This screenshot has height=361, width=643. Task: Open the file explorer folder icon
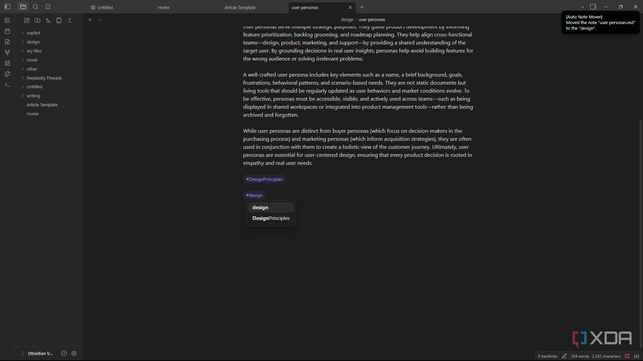(23, 7)
